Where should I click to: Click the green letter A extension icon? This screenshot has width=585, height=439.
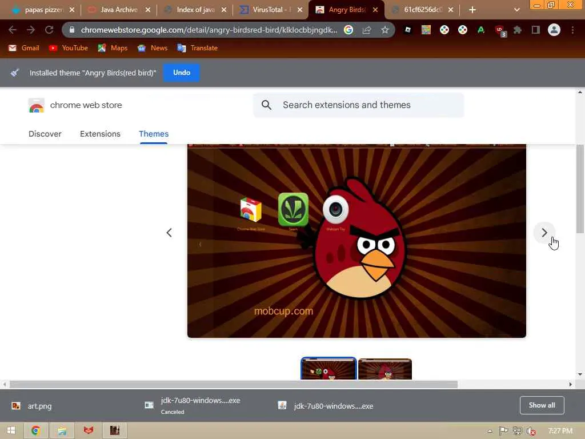(481, 30)
